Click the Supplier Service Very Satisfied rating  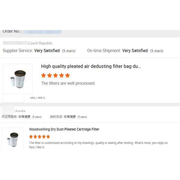pyautogui.click(x=39, y=51)
